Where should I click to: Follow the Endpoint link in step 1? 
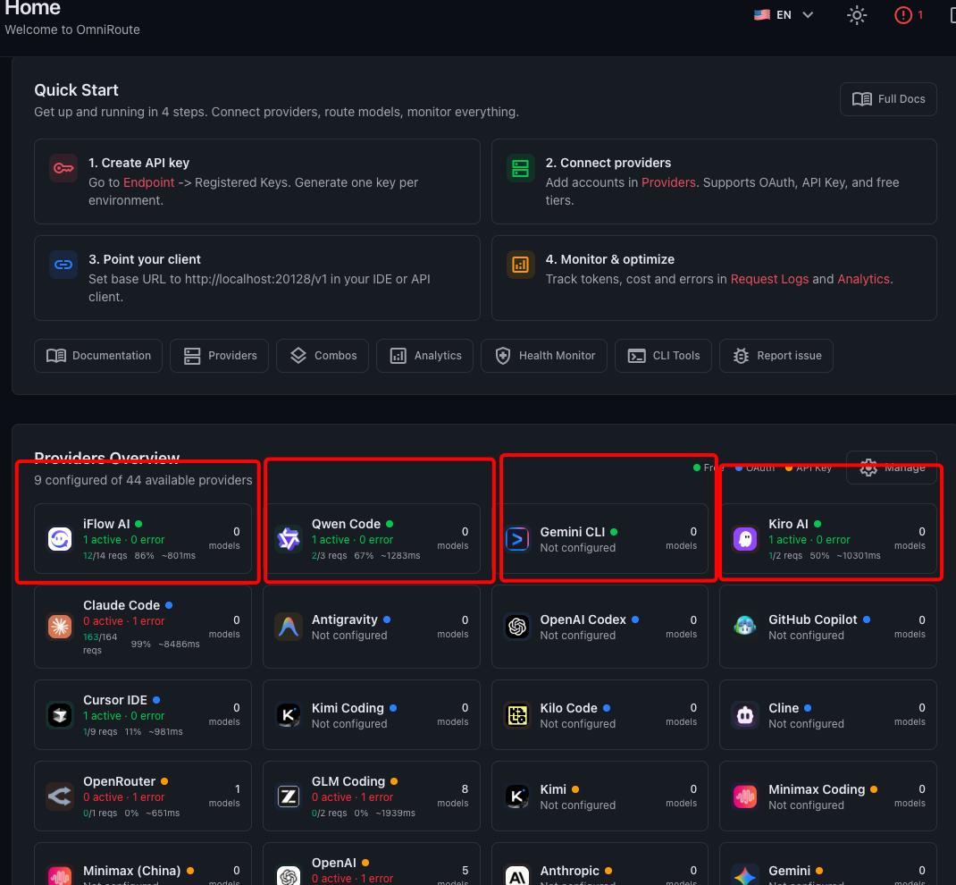[149, 182]
